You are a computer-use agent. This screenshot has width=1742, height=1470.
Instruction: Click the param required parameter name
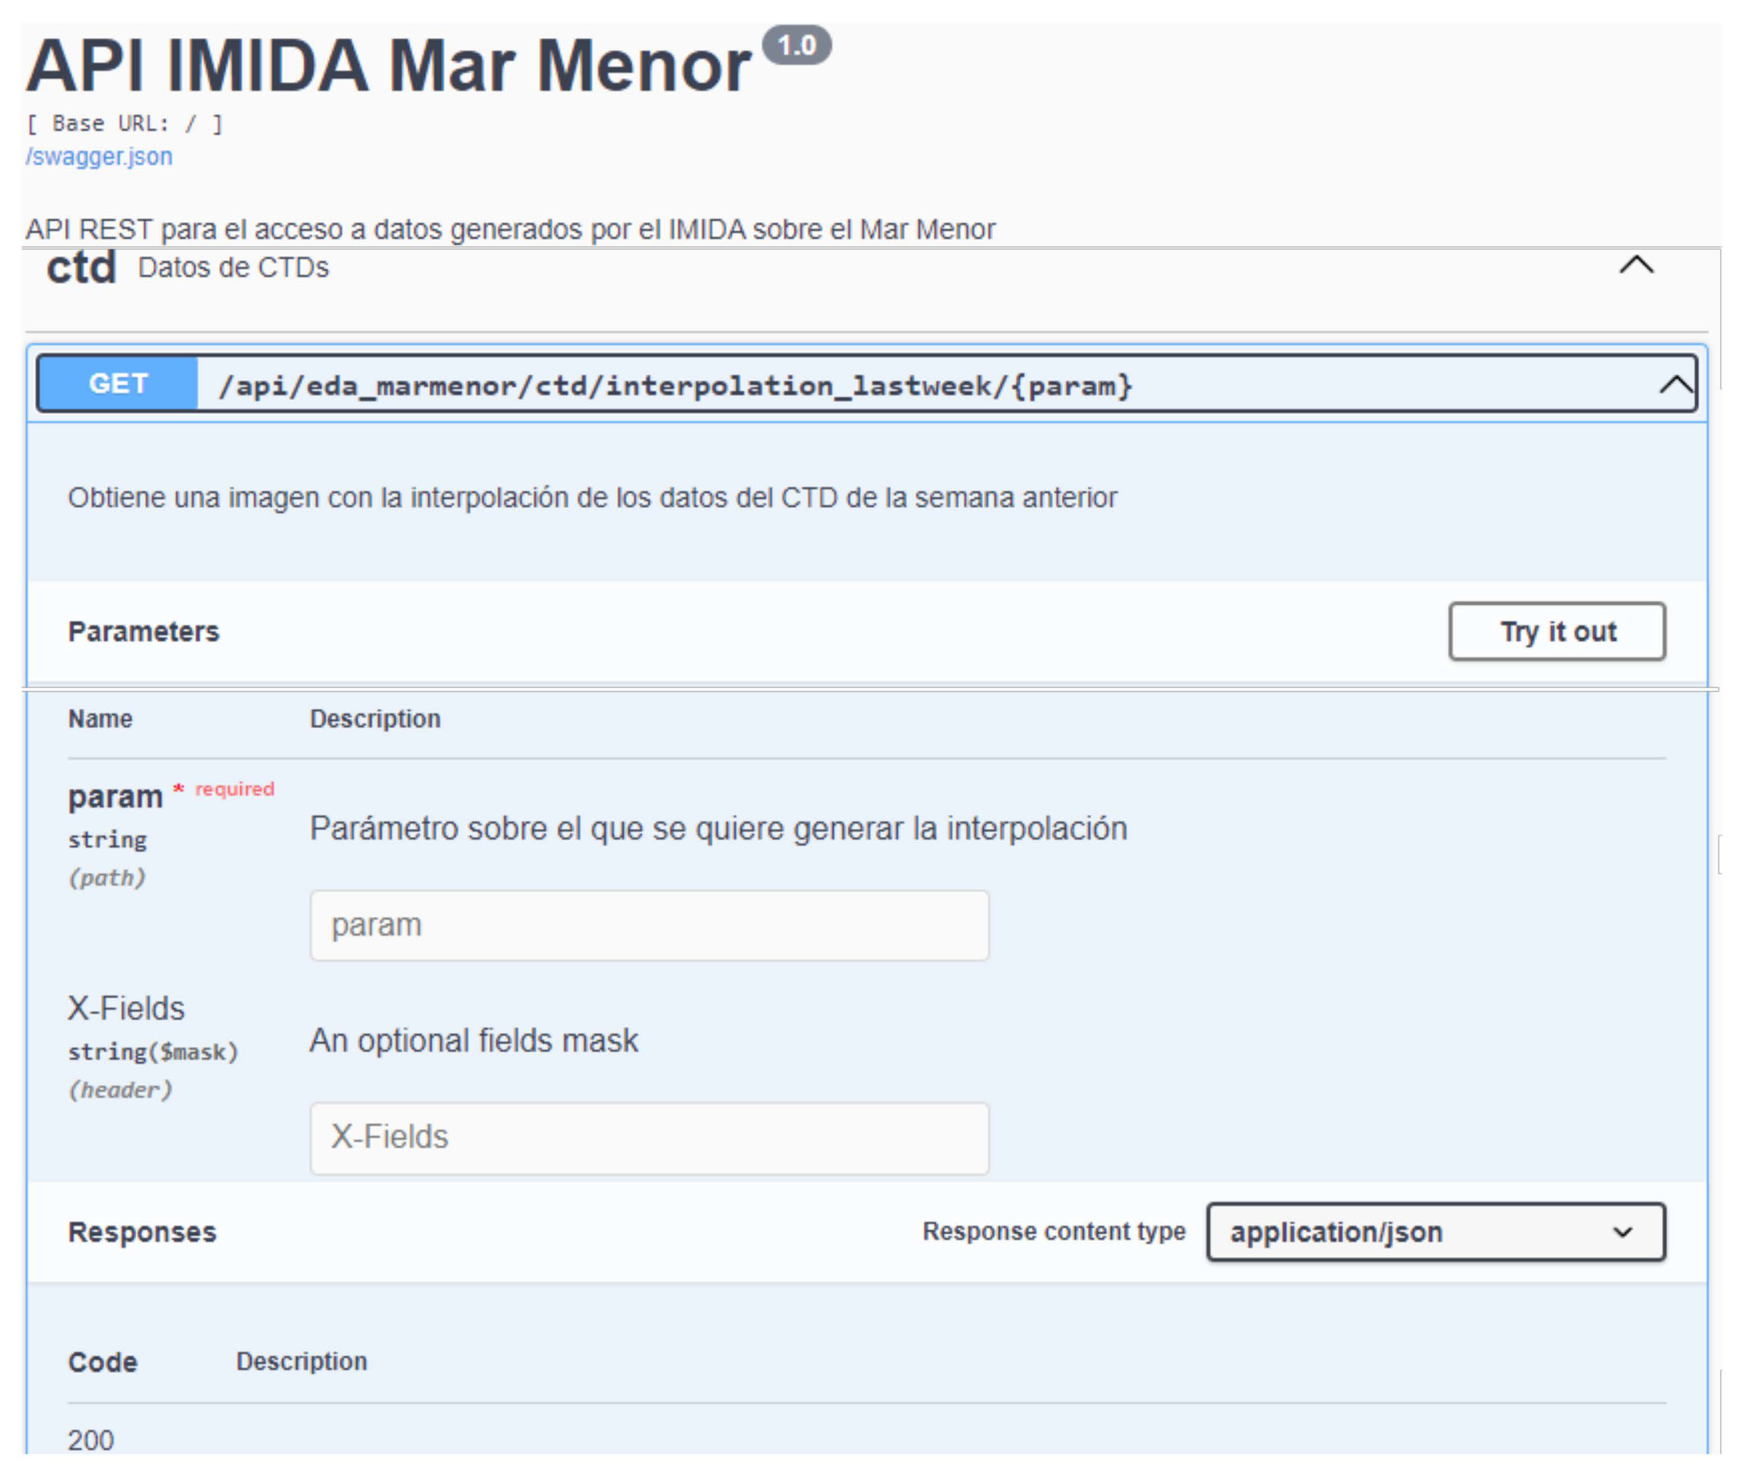[x=115, y=797]
